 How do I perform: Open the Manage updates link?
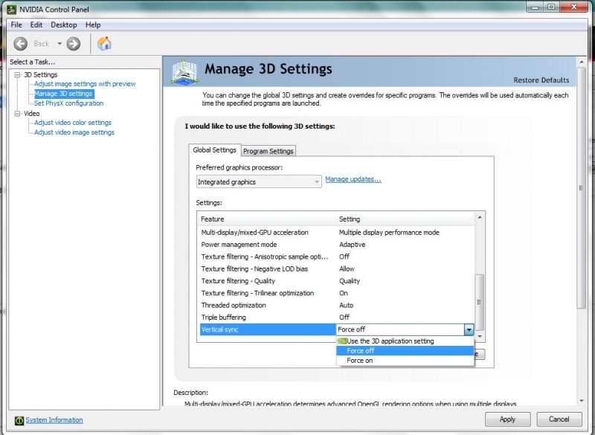353,179
